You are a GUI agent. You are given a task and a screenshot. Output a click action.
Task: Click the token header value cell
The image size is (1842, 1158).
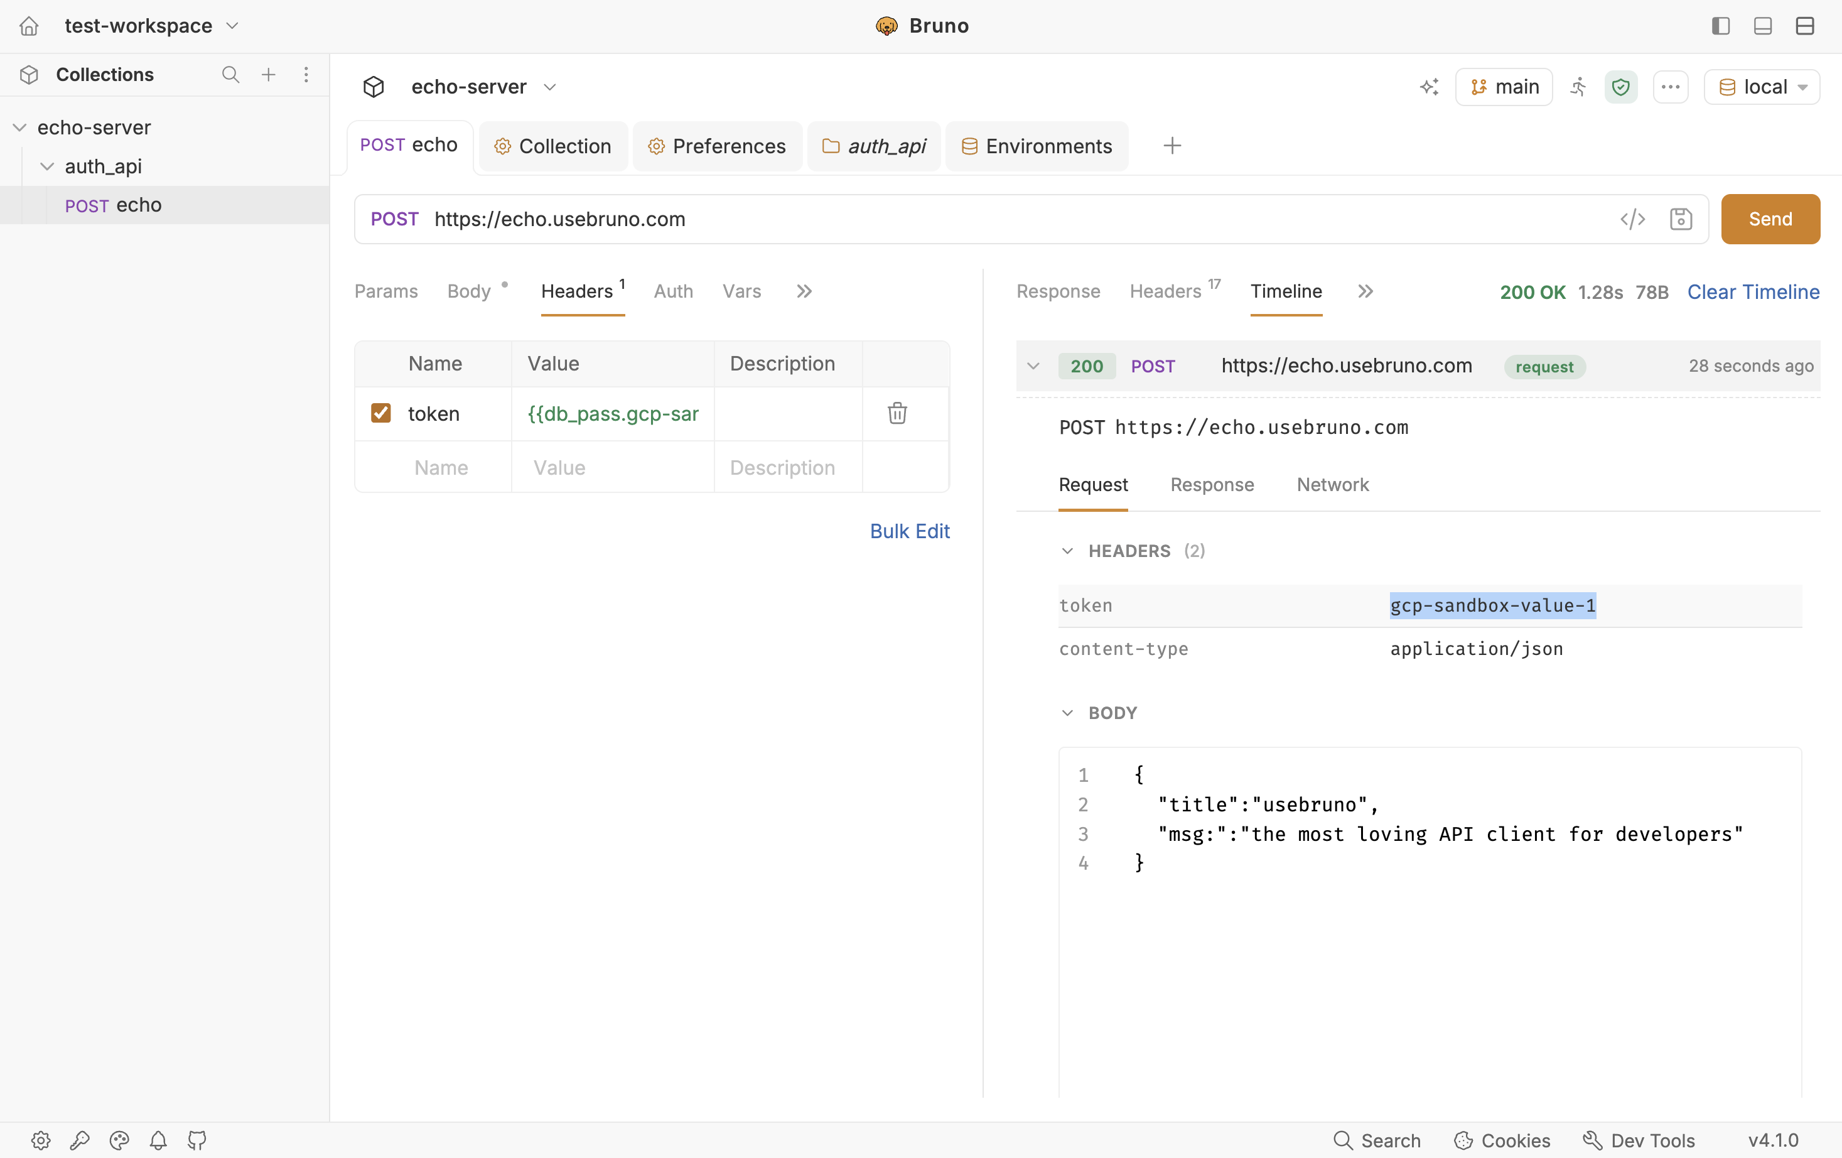point(613,414)
